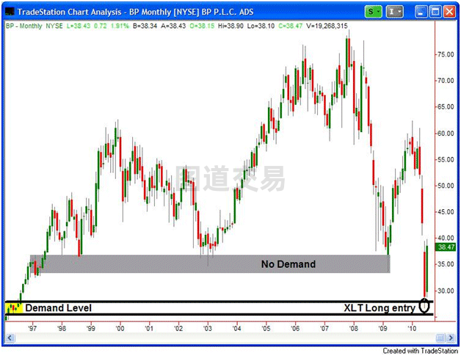
Task: Click the 'No Demand' text label
Action: click(x=288, y=264)
